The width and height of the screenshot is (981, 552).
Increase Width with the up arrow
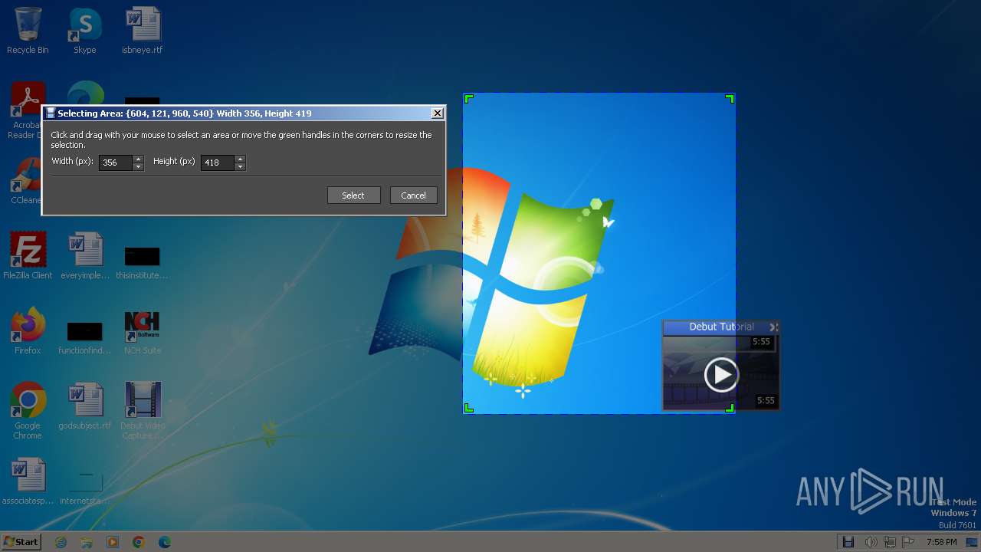[138, 159]
